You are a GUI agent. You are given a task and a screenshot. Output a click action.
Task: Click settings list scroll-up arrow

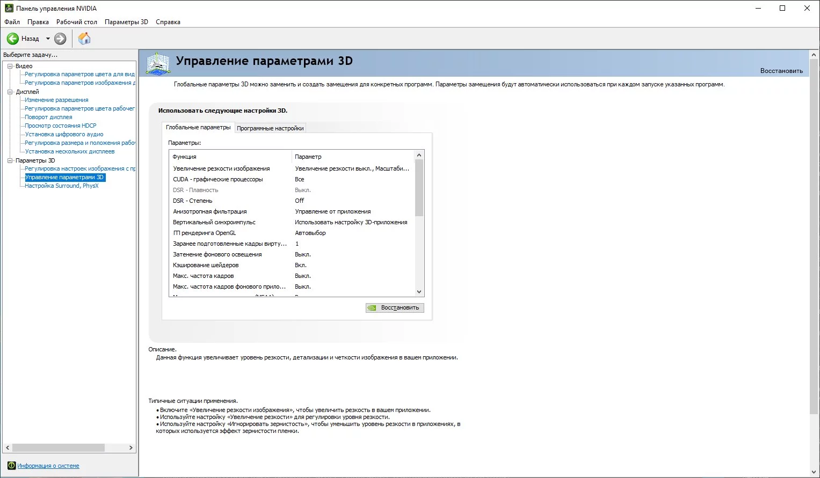coord(419,155)
